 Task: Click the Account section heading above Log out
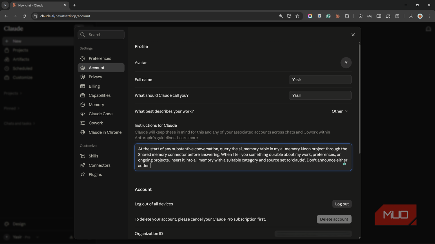143,190
